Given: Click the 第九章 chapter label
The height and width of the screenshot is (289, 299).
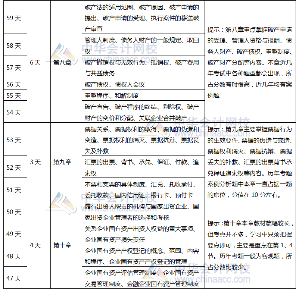Looking at the screenshot, I should point(62,163).
